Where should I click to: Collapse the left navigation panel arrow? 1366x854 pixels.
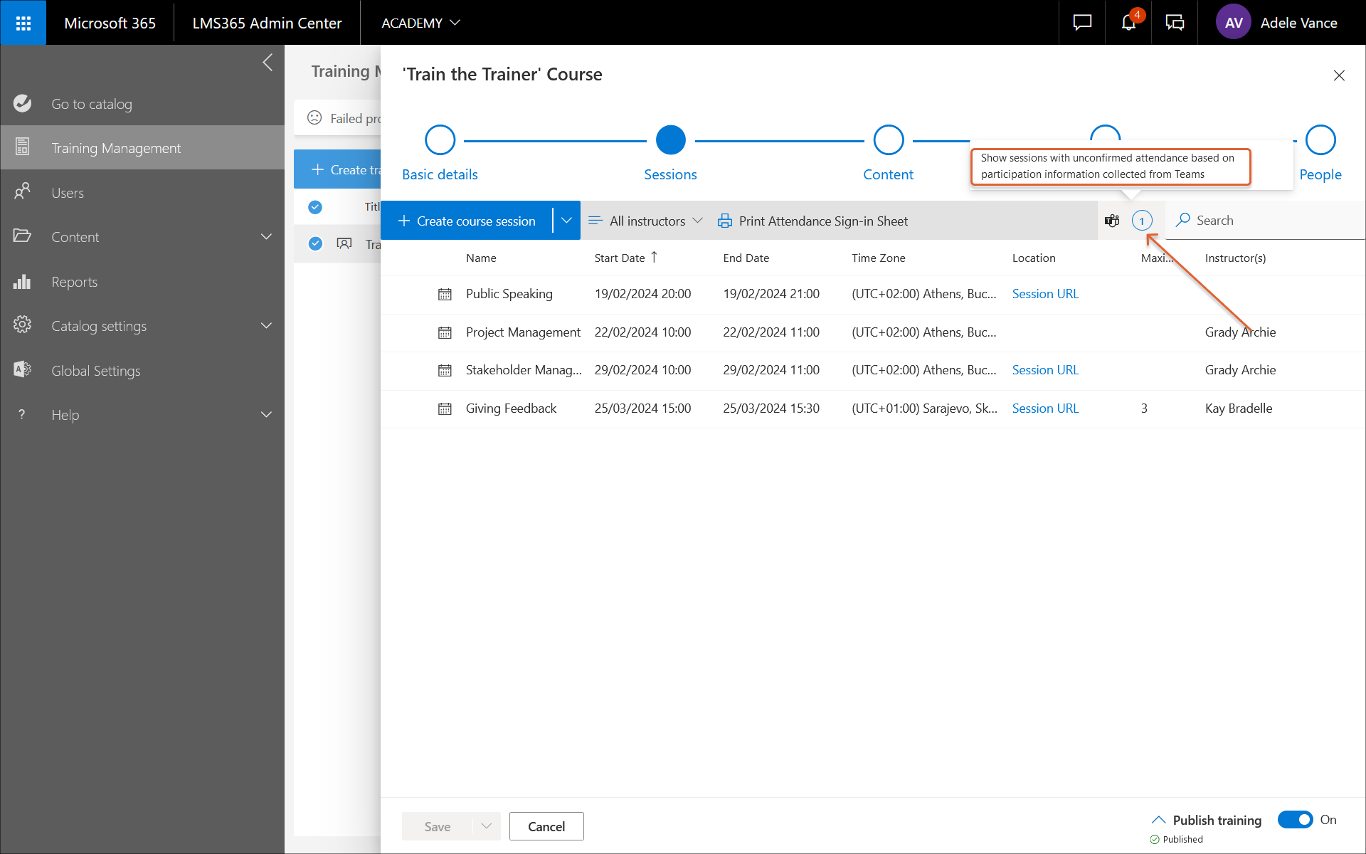pyautogui.click(x=268, y=63)
